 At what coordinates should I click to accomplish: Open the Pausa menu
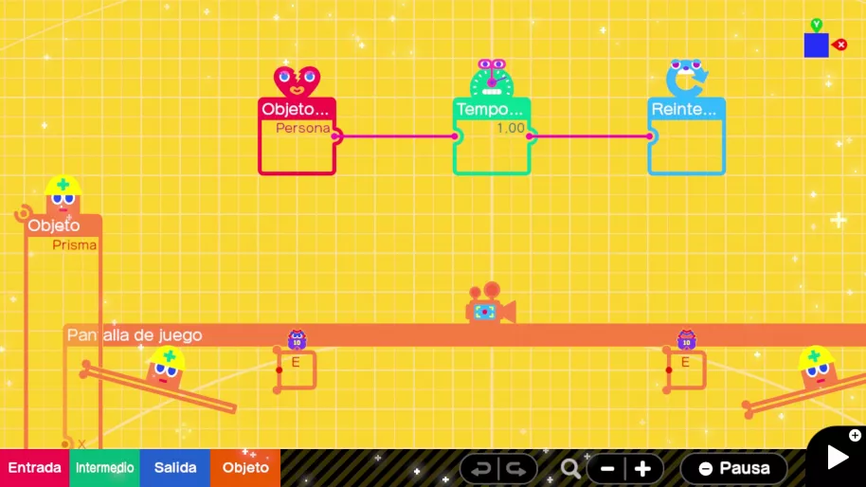pos(734,468)
